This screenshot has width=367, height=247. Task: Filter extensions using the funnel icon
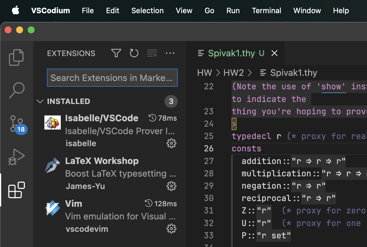116,53
